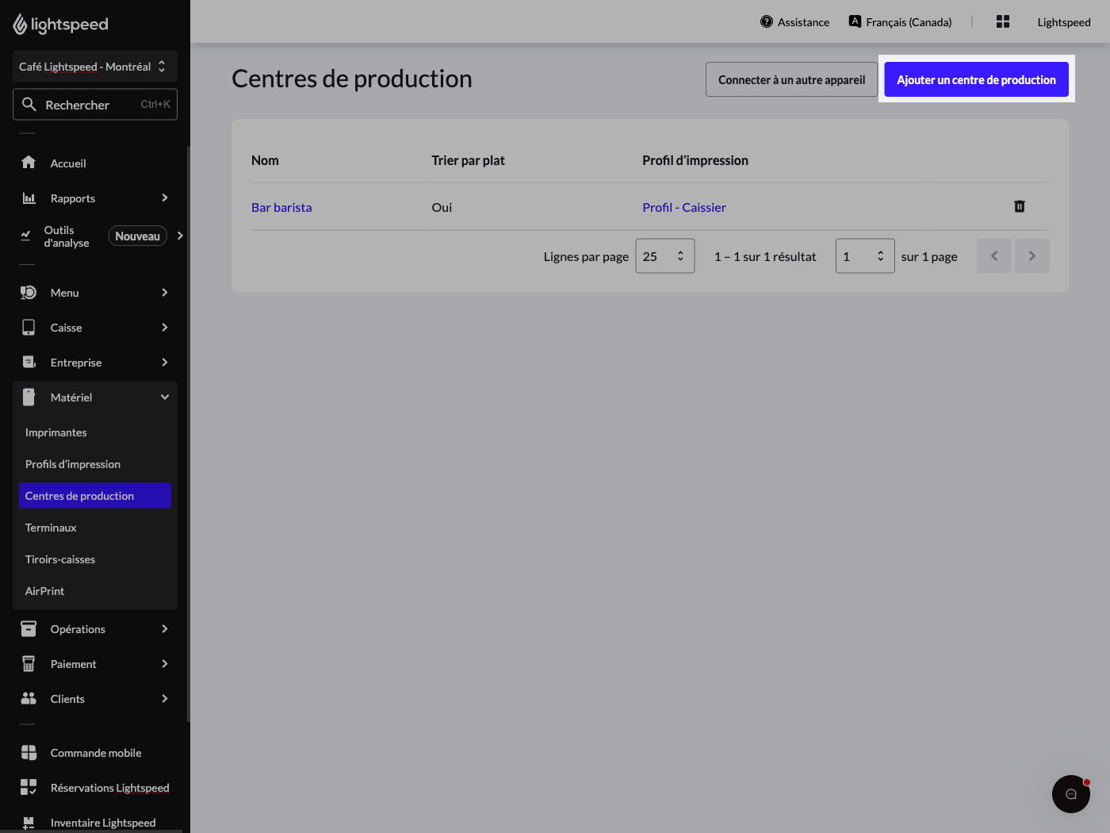Click Ajouter un centre de production
This screenshot has height=833, width=1110.
[x=976, y=79]
